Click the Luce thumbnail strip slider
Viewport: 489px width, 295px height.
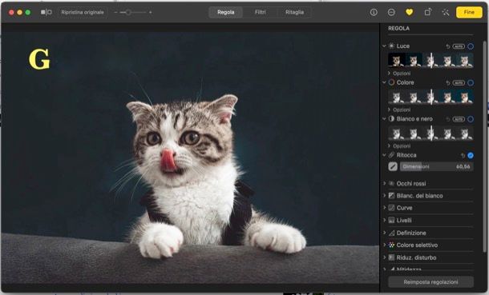430,60
